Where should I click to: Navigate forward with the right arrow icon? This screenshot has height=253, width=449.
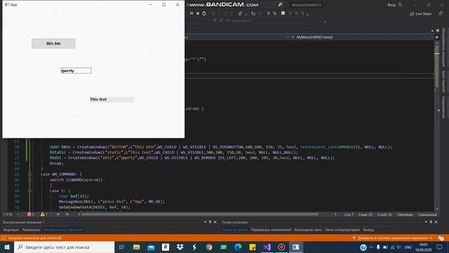pyautogui.click(x=67, y=214)
